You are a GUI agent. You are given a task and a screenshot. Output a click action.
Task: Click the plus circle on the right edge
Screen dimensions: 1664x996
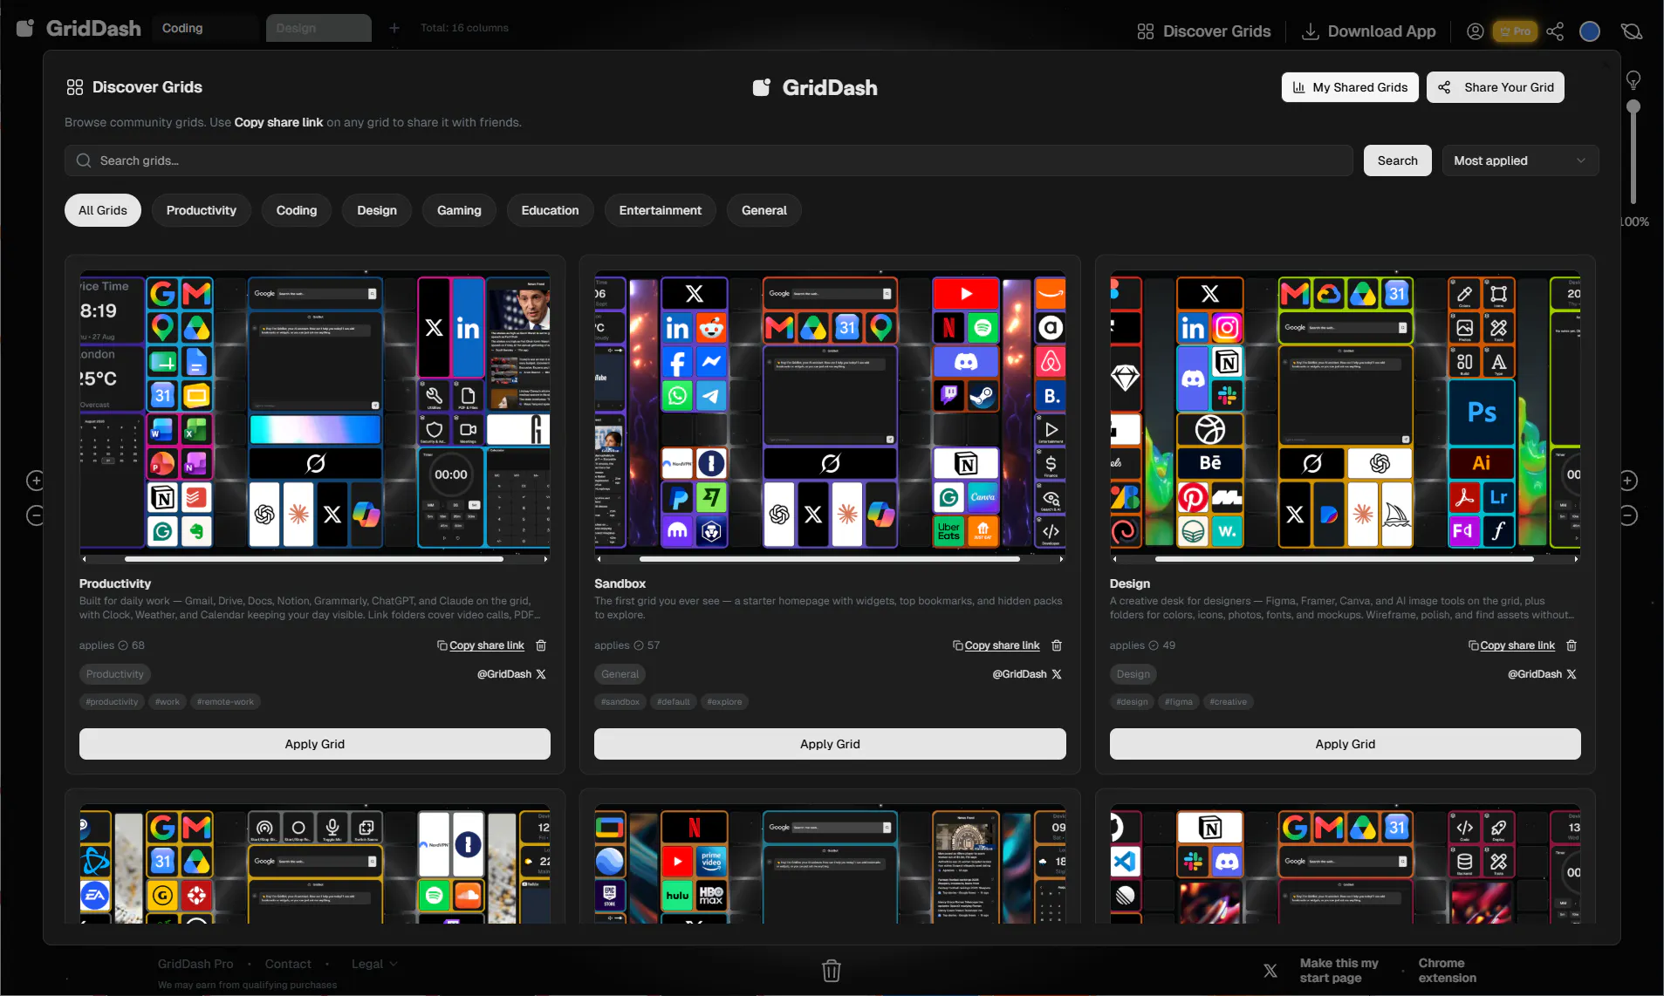point(1628,481)
